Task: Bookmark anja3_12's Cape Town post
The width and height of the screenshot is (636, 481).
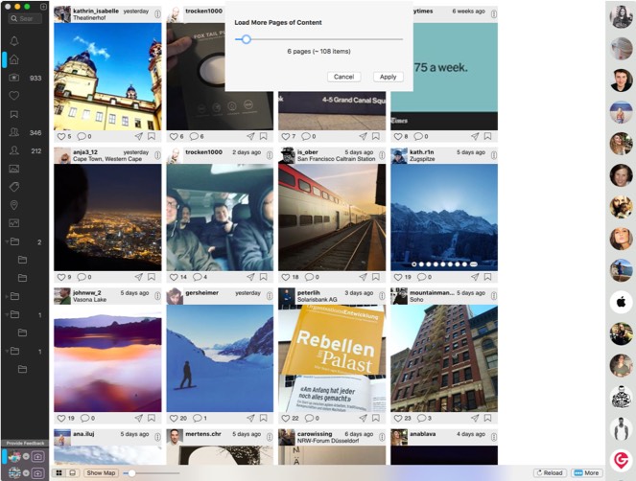Action: click(x=152, y=277)
